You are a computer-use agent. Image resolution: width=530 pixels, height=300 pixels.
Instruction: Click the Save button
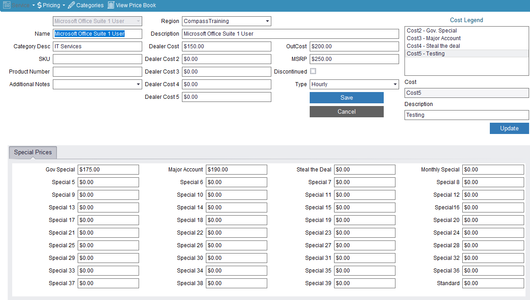tap(346, 97)
